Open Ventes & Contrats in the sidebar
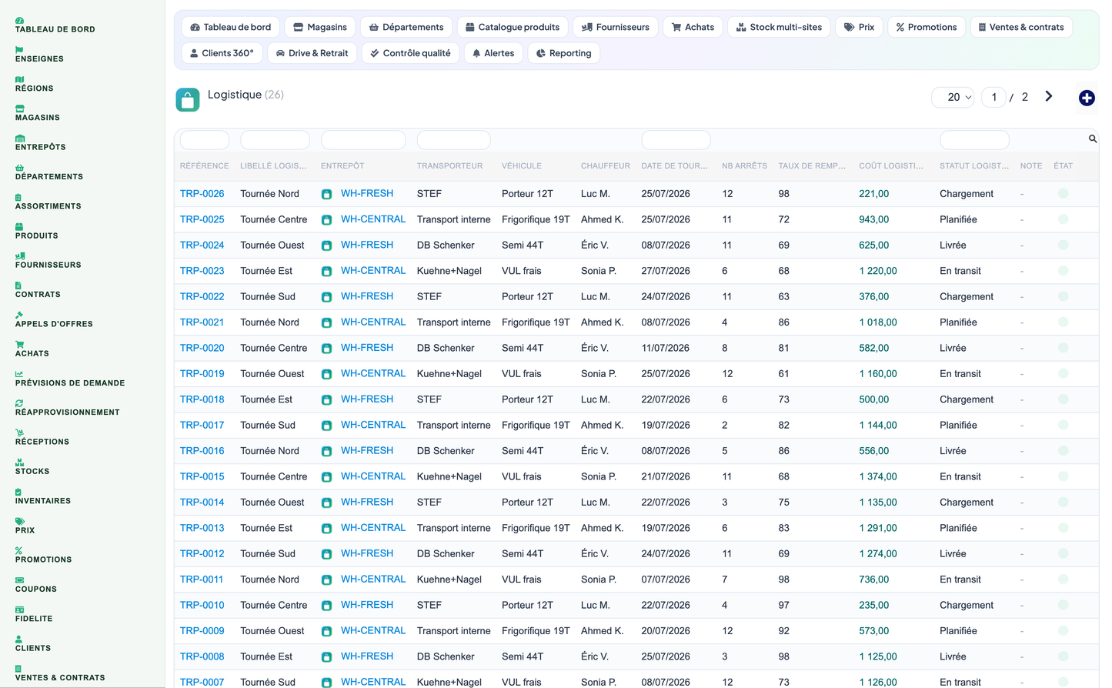This screenshot has height=688, width=1112. coord(60,678)
